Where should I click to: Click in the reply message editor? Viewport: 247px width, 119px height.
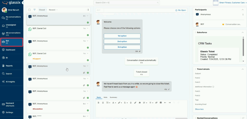click(141, 111)
